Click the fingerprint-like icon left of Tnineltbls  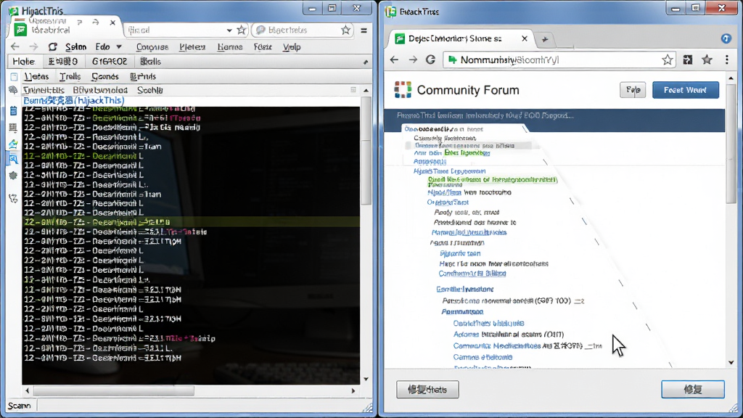click(x=13, y=89)
